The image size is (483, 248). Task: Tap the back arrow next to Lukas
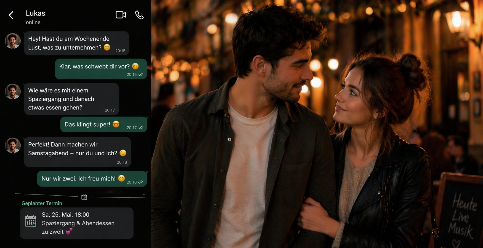11,15
